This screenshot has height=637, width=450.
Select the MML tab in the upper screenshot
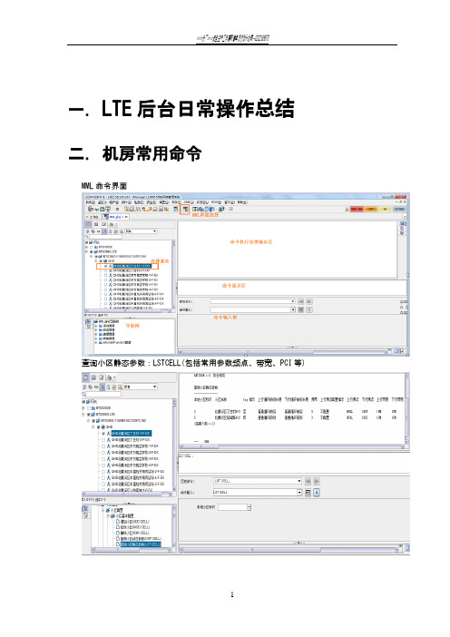coord(116,217)
